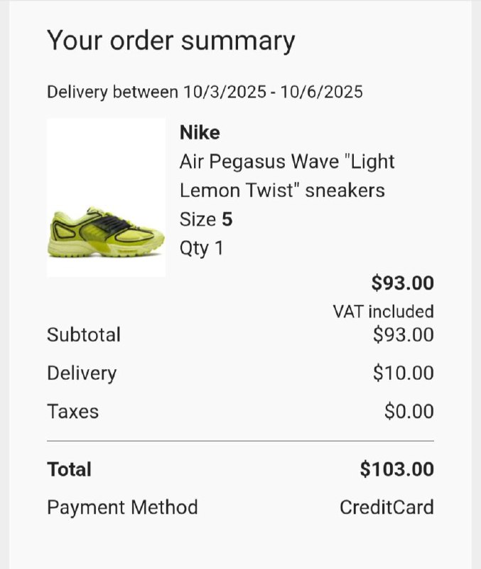Select the Subtotal label
The image size is (481, 569).
point(84,334)
